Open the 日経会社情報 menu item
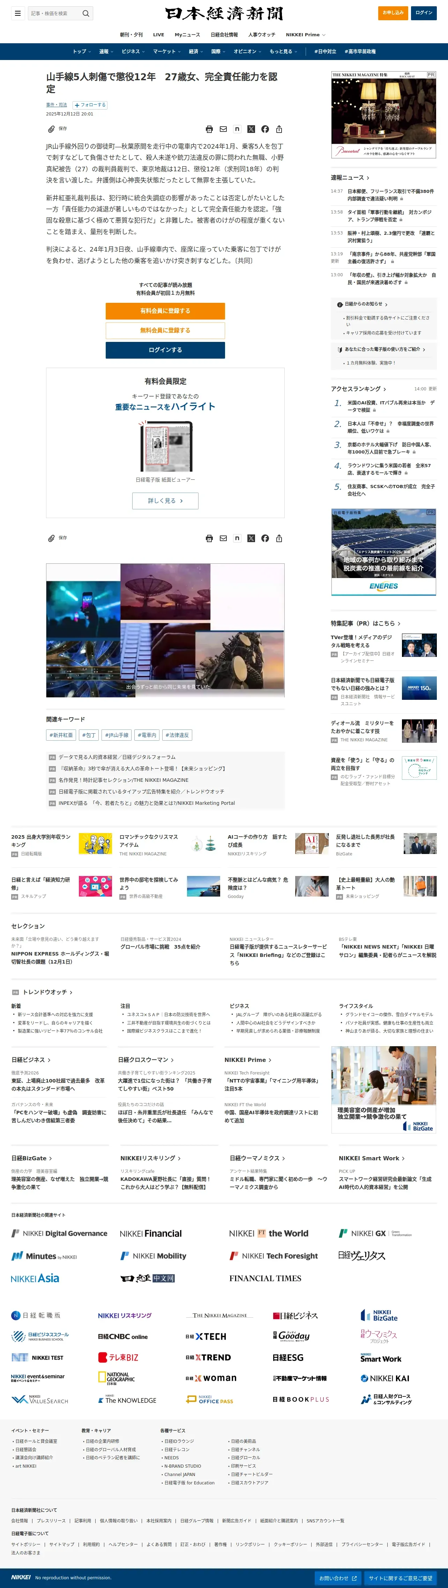This screenshot has height=1588, width=448. (x=224, y=35)
